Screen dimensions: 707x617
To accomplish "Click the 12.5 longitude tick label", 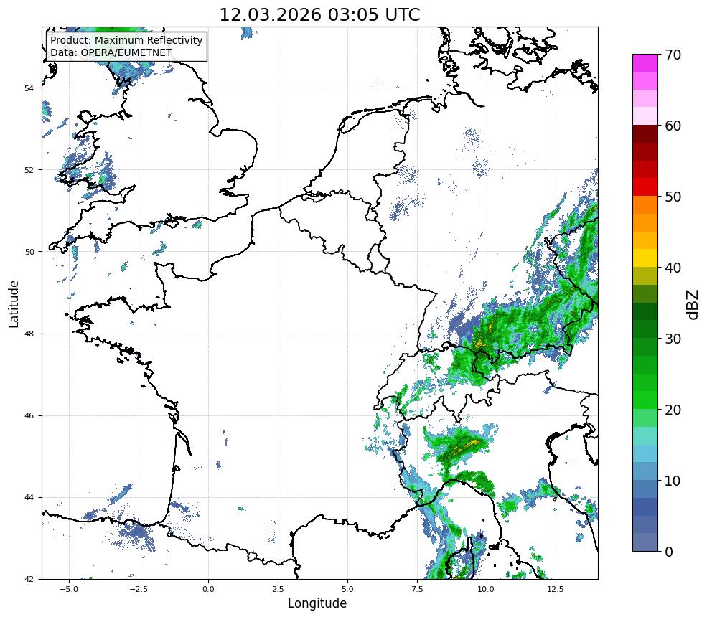I will tap(555, 589).
